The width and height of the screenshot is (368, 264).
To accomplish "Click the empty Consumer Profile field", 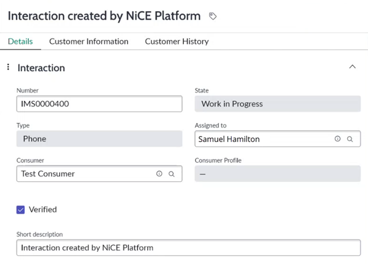I will [x=277, y=174].
